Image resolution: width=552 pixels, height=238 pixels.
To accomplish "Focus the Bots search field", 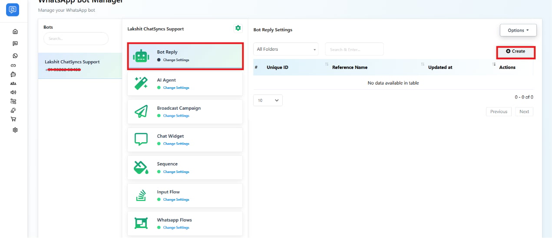I will tap(76, 38).
